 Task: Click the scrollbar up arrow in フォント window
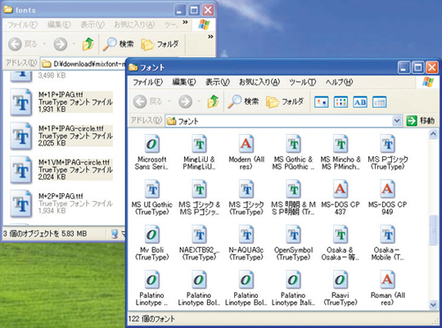coord(433,134)
